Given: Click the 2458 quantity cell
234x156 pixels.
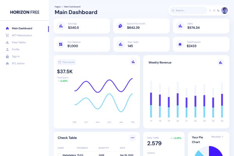Looking at the screenshot, I should point(101,155).
